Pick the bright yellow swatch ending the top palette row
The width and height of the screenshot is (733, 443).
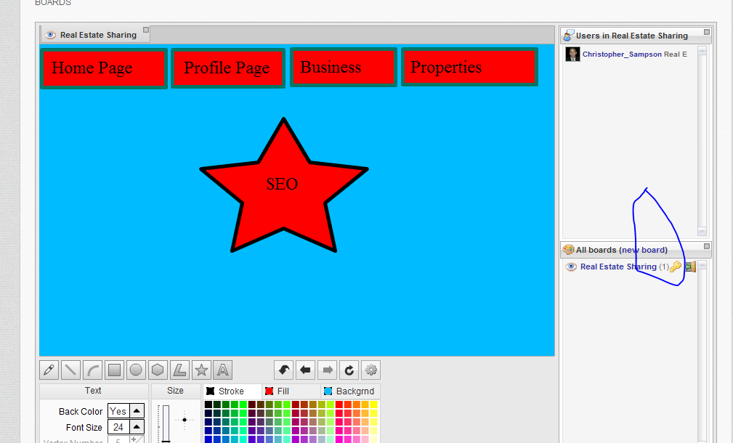click(373, 405)
